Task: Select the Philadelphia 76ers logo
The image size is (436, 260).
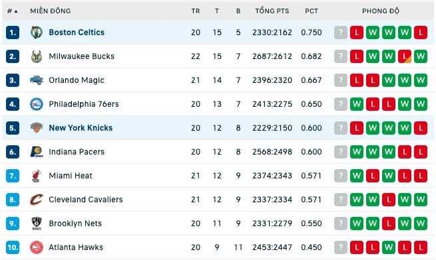Action: [37, 104]
